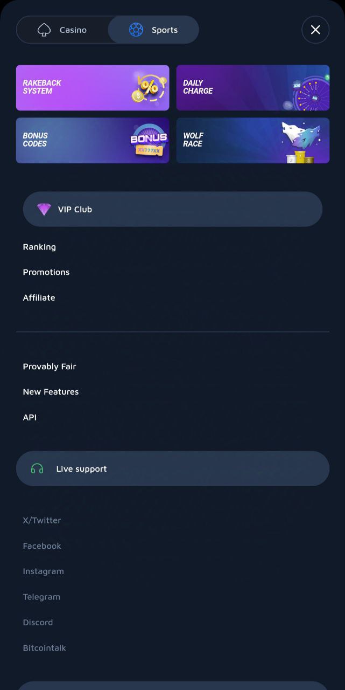This screenshot has width=345, height=690.
Task: Open the Rakeback System banner
Action: (93, 88)
